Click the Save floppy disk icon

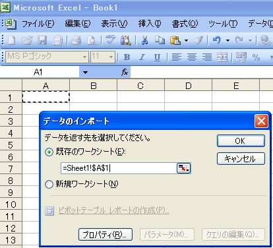coord(42,40)
